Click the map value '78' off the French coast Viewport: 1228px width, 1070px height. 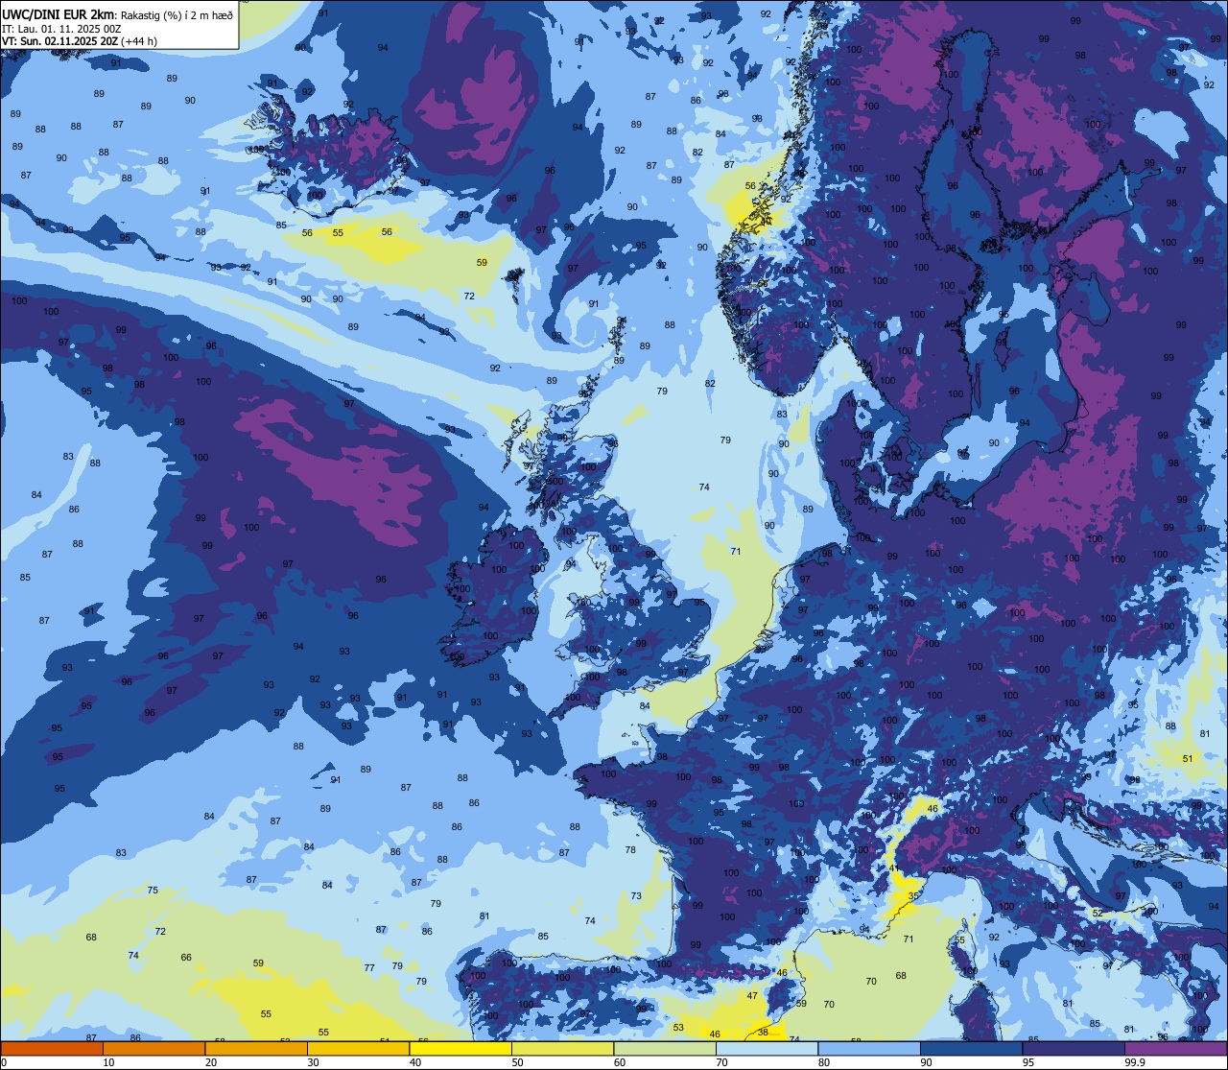point(630,849)
